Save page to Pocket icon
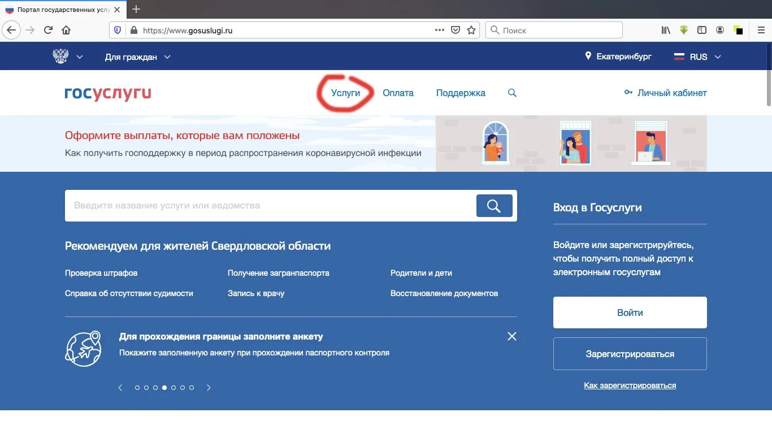Image resolution: width=772 pixels, height=434 pixels. pos(456,31)
